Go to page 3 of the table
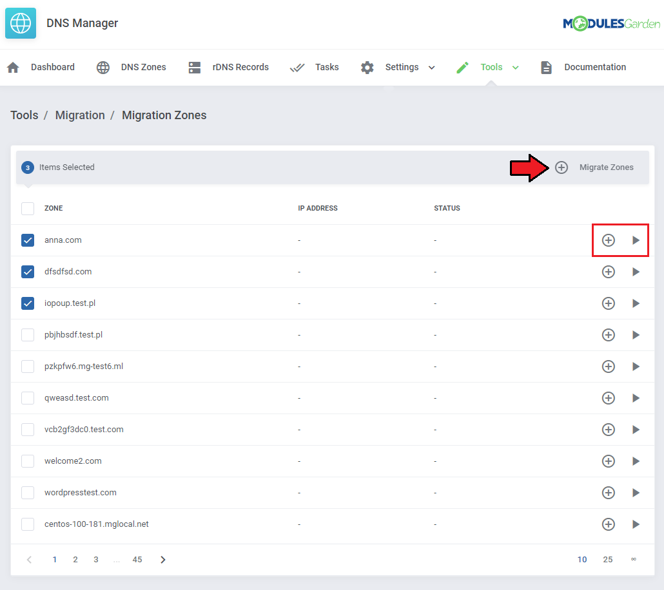 (96, 560)
